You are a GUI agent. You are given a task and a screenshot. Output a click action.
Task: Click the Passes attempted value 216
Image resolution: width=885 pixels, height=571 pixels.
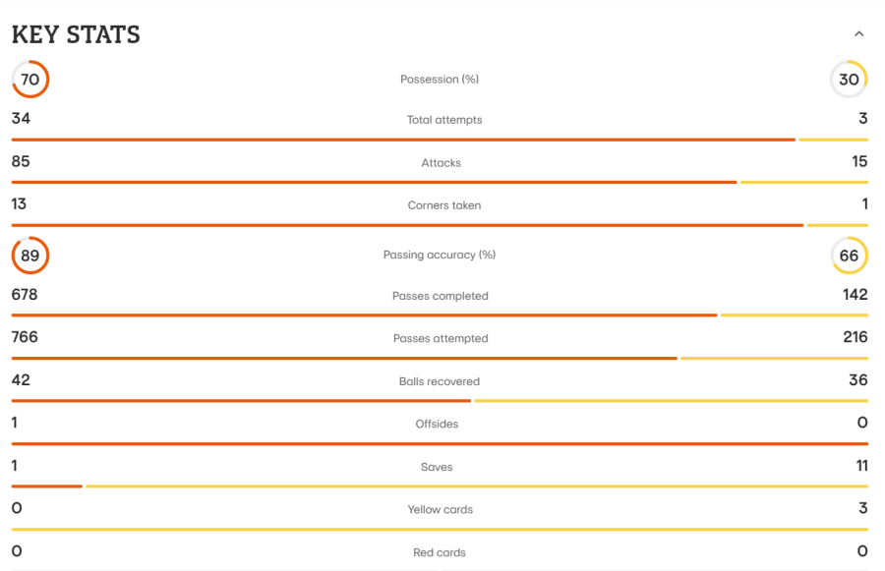pos(855,337)
